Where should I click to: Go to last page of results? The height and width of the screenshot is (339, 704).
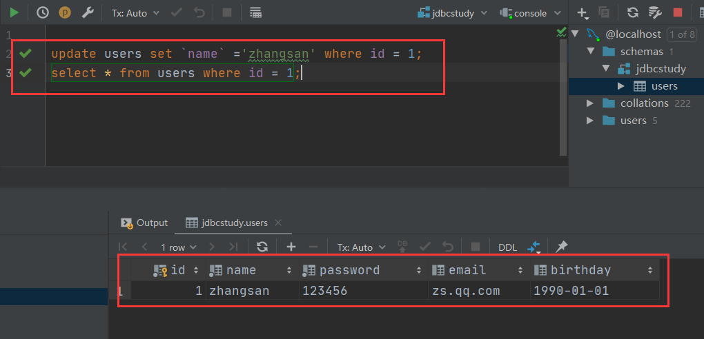coord(233,247)
